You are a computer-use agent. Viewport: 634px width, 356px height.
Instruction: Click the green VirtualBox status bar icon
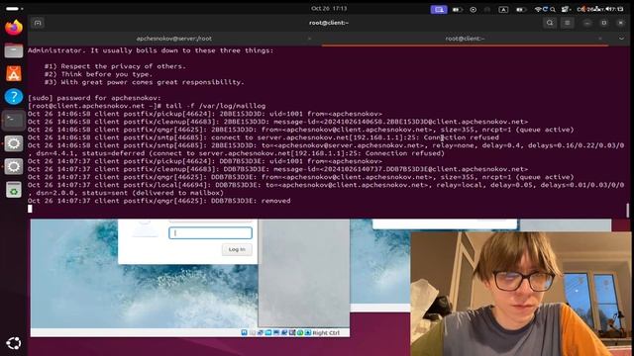pyautogui.click(x=300, y=332)
